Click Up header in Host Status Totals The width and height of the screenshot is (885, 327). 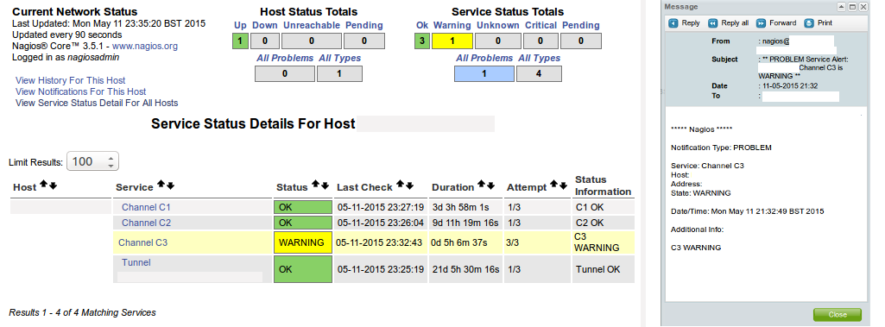click(240, 25)
